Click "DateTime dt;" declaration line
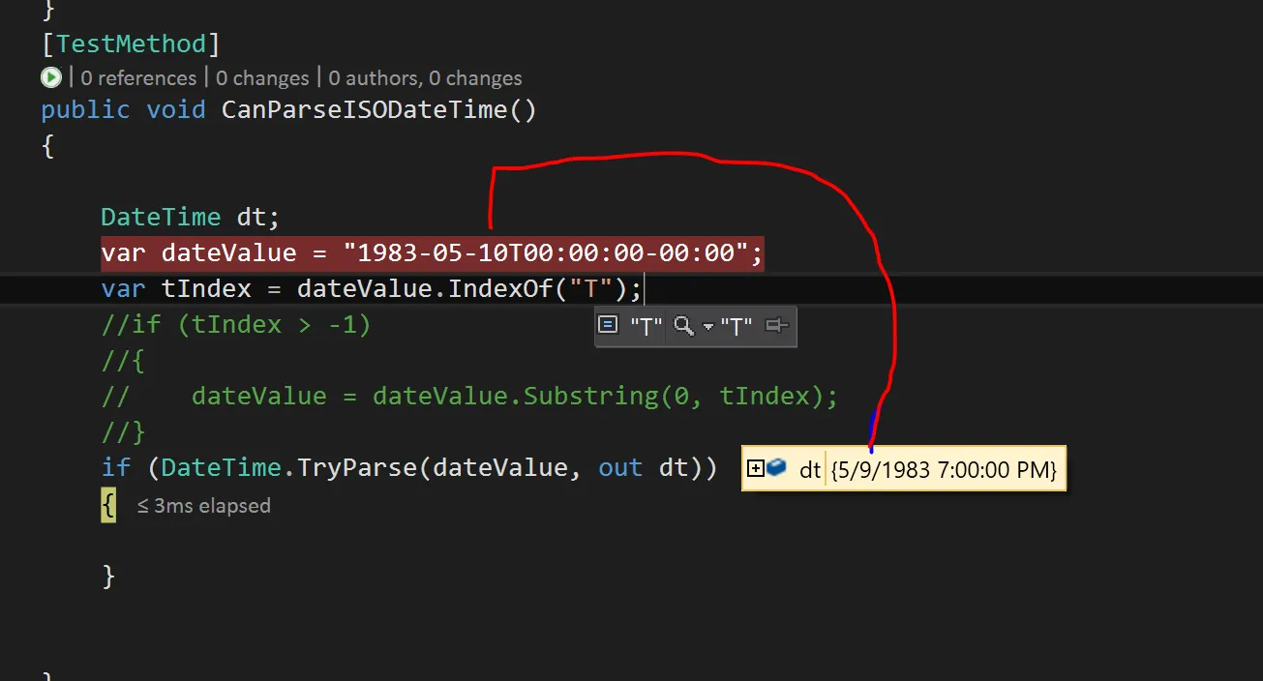 (191, 217)
